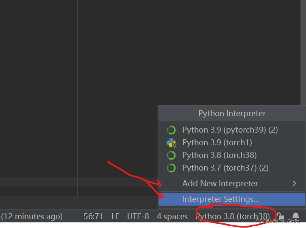Choose Python 3.8 (torch38) in popup list
Image resolution: width=306 pixels, height=228 pixels.
point(232,155)
